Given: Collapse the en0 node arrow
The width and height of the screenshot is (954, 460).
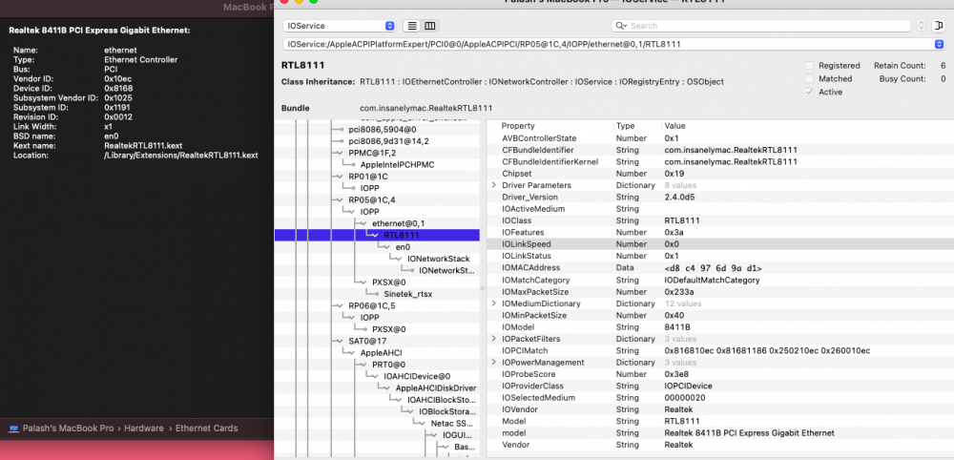Looking at the screenshot, I should (385, 247).
